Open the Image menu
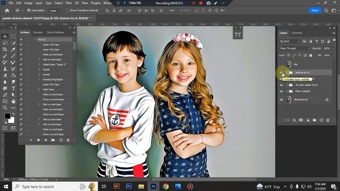The height and width of the screenshot is (191, 340). click(x=28, y=3)
